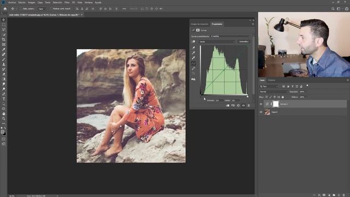350x197 pixels.
Task: Open the Ventana menu
Action: point(89,2)
